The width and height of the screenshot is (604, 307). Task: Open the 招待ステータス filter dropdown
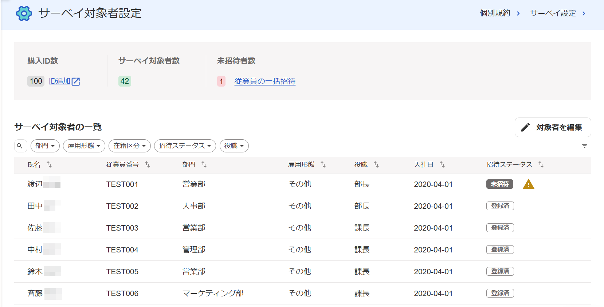pyautogui.click(x=185, y=146)
